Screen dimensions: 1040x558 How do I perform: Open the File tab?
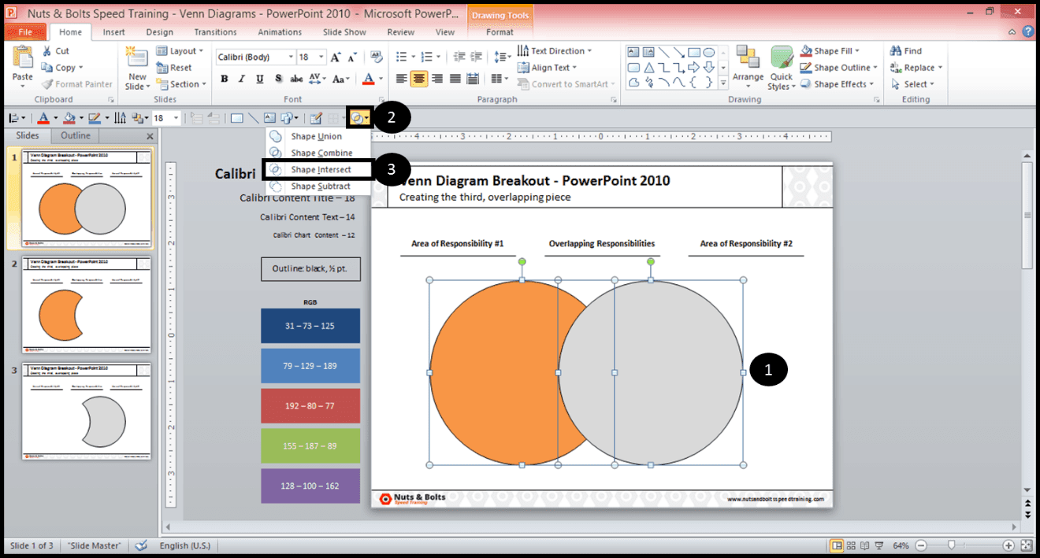click(x=26, y=32)
